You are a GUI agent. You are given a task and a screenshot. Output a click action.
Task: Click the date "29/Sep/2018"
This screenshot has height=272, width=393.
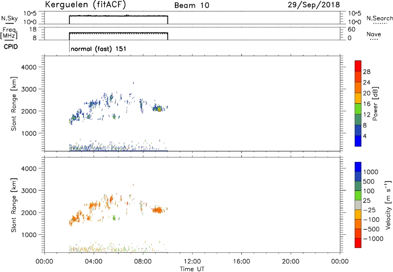click(x=314, y=4)
